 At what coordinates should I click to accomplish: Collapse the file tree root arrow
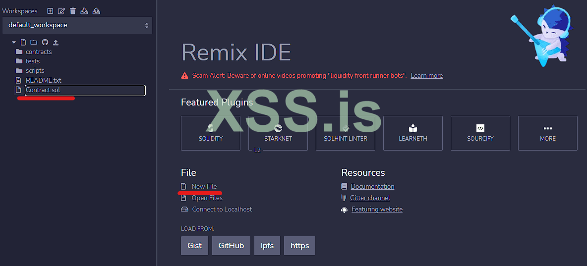pos(14,42)
